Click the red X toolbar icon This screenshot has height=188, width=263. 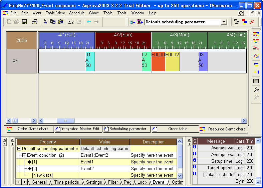coord(252,22)
